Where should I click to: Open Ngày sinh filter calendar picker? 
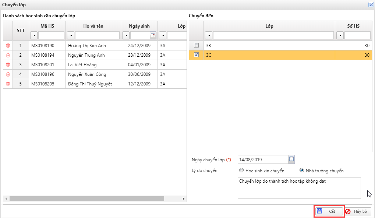pos(153,35)
